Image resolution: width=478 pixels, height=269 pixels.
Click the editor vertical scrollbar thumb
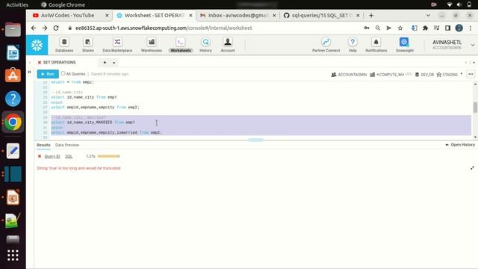(475, 108)
